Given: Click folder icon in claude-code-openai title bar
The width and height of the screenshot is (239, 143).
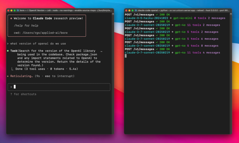Looking at the screenshot, I should click(x=136, y=10).
